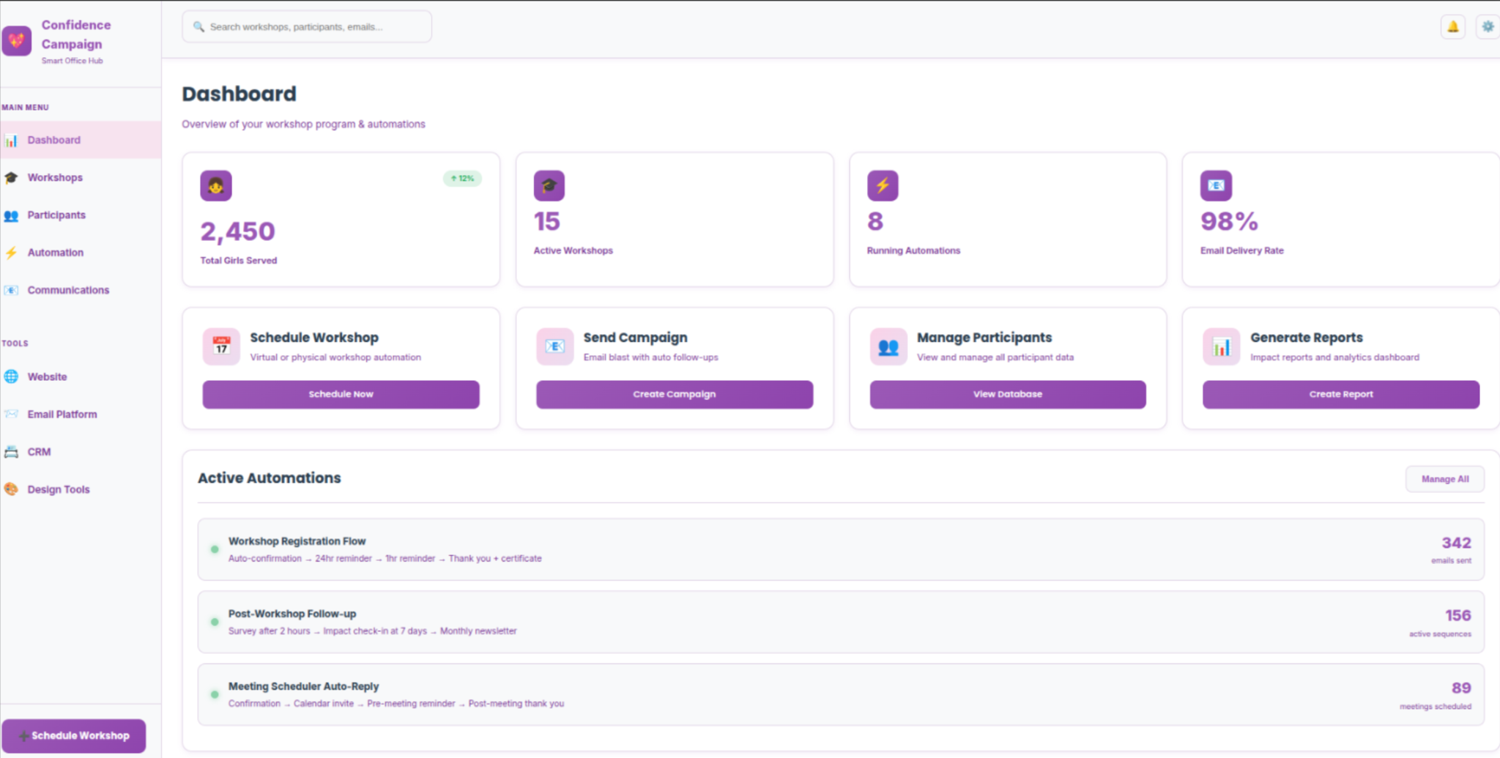This screenshot has width=1500, height=758.
Task: Open the Meeting Scheduler Auto-Reply row
Action: click(x=841, y=694)
